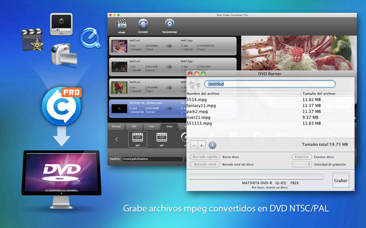Screen dimensions: 366x228
Task: Click the 9.37 MB size cell
Action: 310,118
